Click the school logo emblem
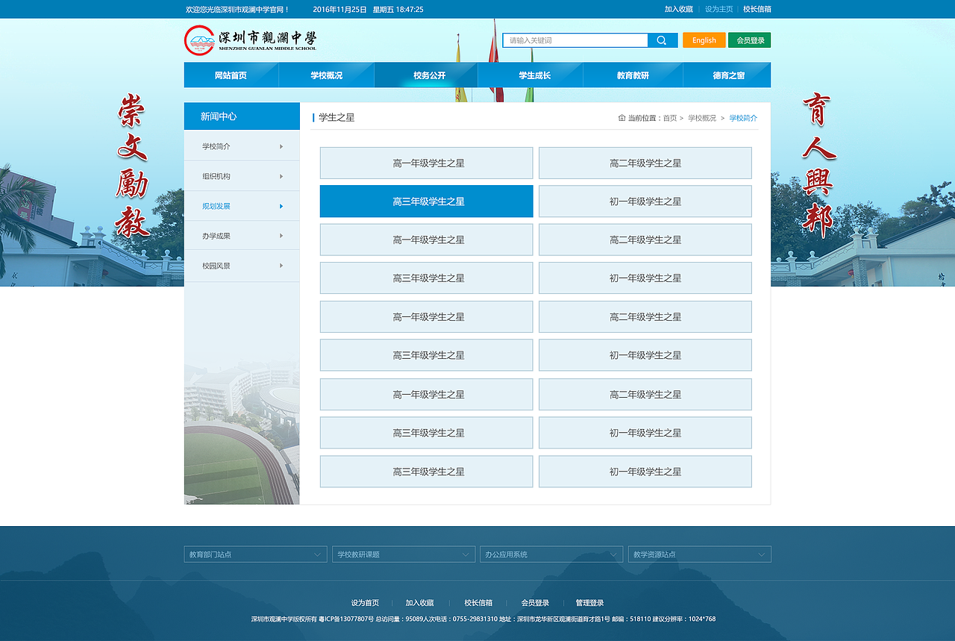Image resolution: width=955 pixels, height=641 pixels. [198, 40]
